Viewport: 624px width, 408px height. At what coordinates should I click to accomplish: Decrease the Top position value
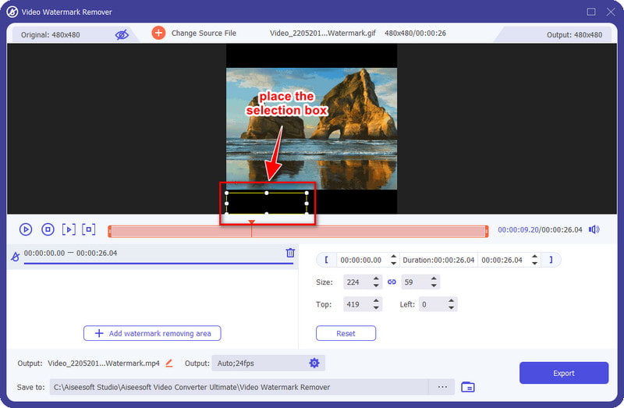click(376, 308)
